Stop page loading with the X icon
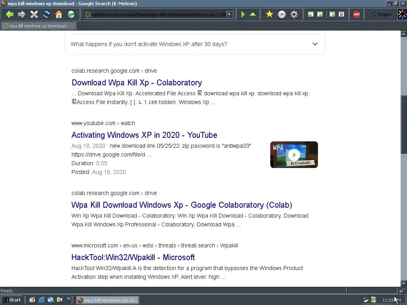Screen dimensions: 407x305 pos(34,14)
